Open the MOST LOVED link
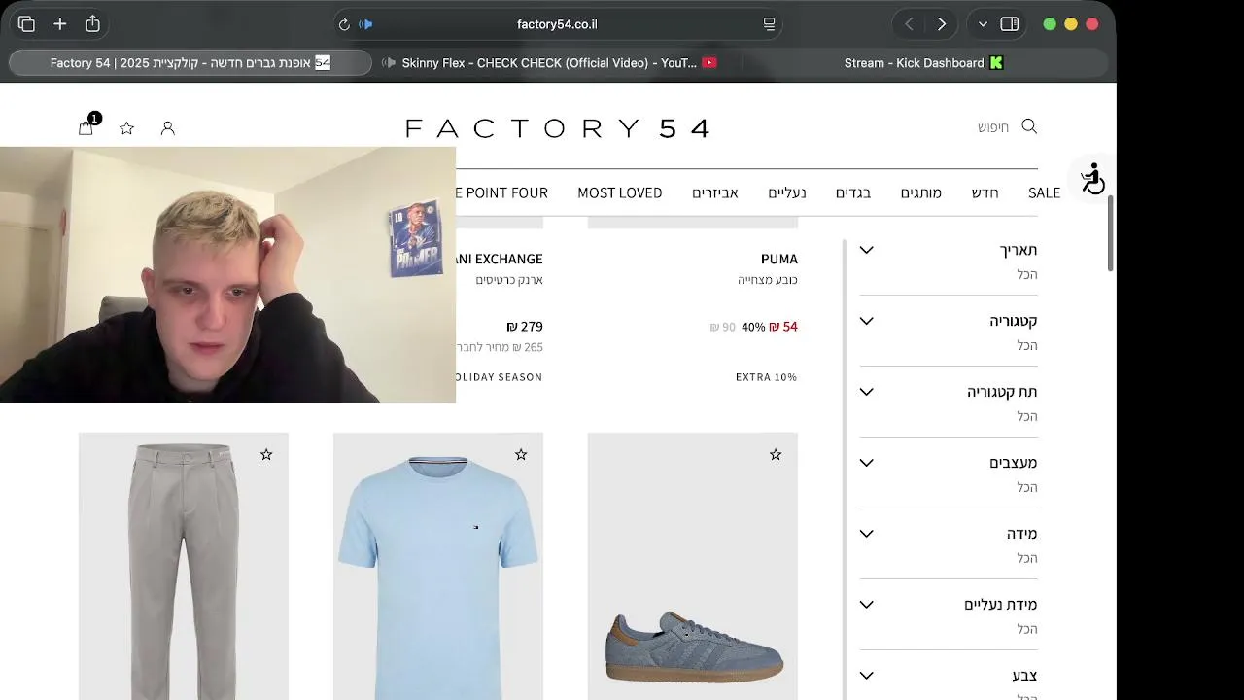Screen dimensions: 1244x700 tap(620, 192)
